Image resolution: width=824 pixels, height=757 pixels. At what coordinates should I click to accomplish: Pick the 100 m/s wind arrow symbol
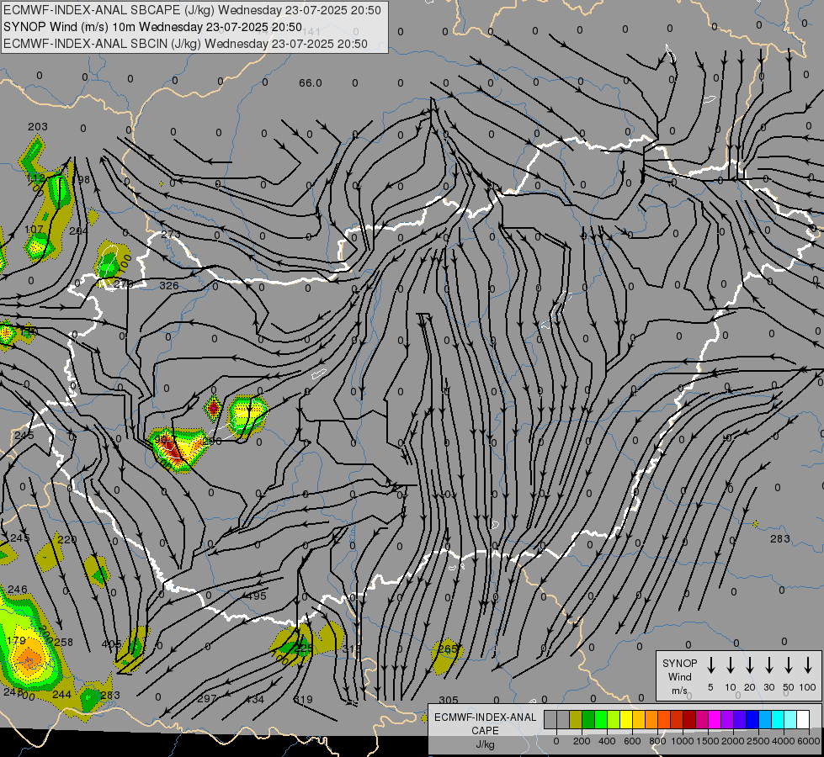(808, 664)
